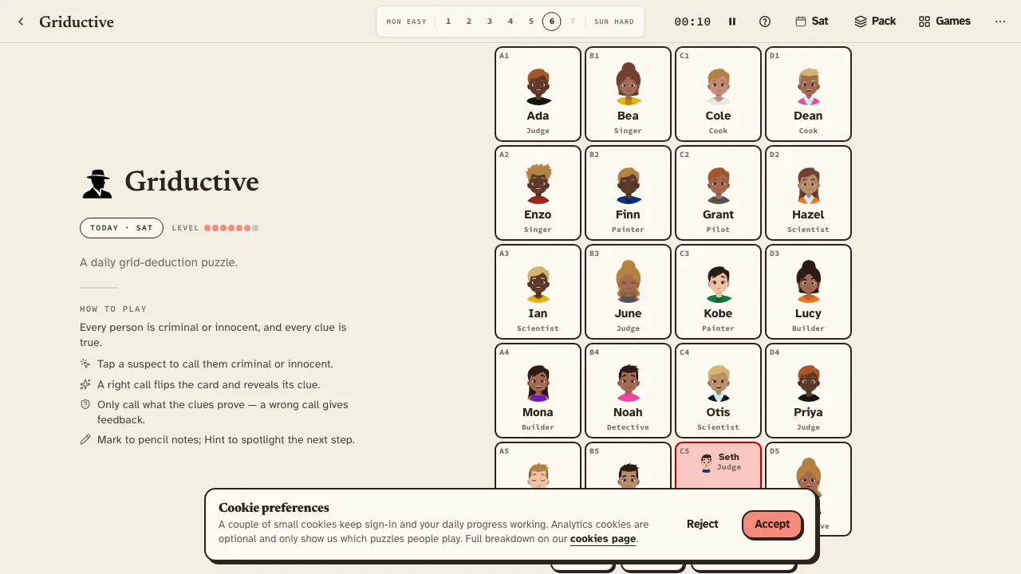The width and height of the screenshot is (1021, 574).
Task: Tap June the Judge card
Action: pyautogui.click(x=628, y=292)
